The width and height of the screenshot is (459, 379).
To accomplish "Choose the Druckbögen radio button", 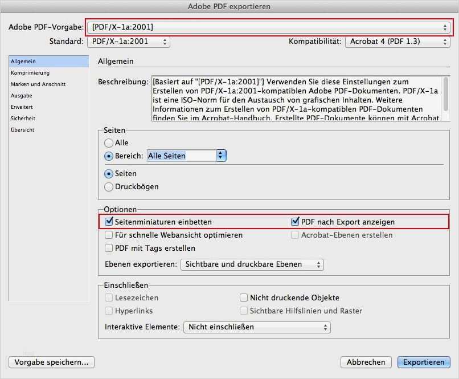I will (x=109, y=187).
